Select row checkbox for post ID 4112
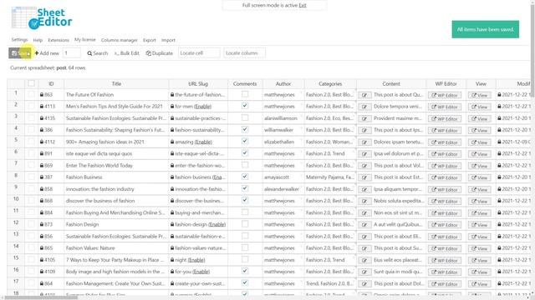Viewport: 535px width, 300px height. point(32,142)
